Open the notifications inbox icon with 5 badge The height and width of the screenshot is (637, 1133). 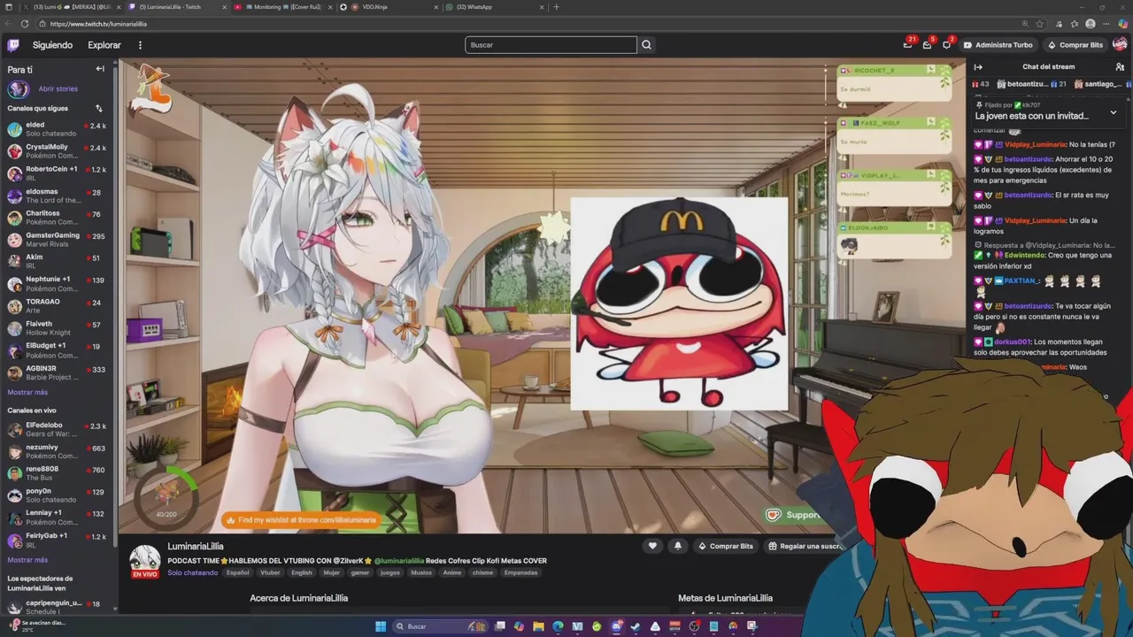[x=927, y=44]
